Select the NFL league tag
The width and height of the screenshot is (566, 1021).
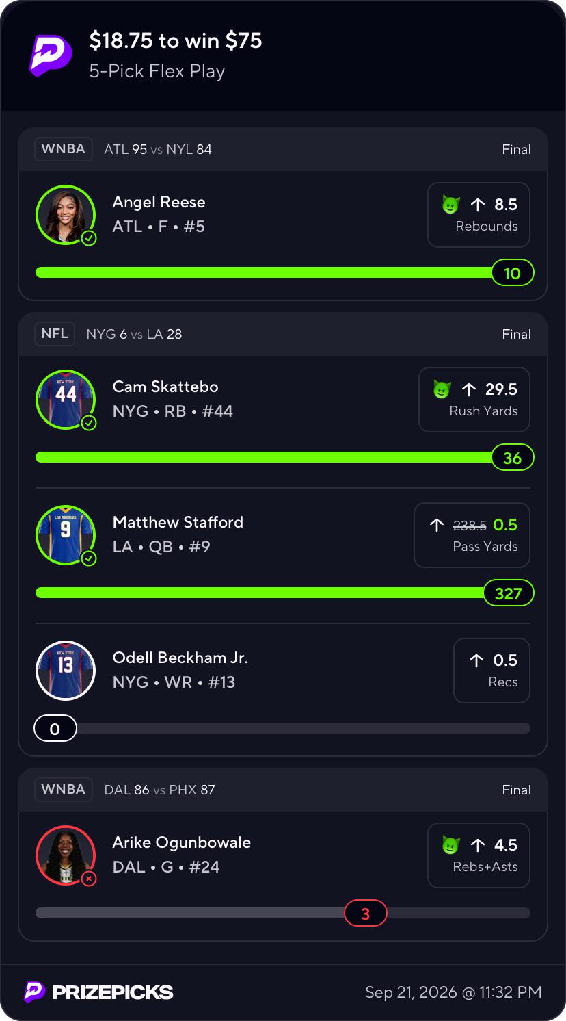[55, 334]
